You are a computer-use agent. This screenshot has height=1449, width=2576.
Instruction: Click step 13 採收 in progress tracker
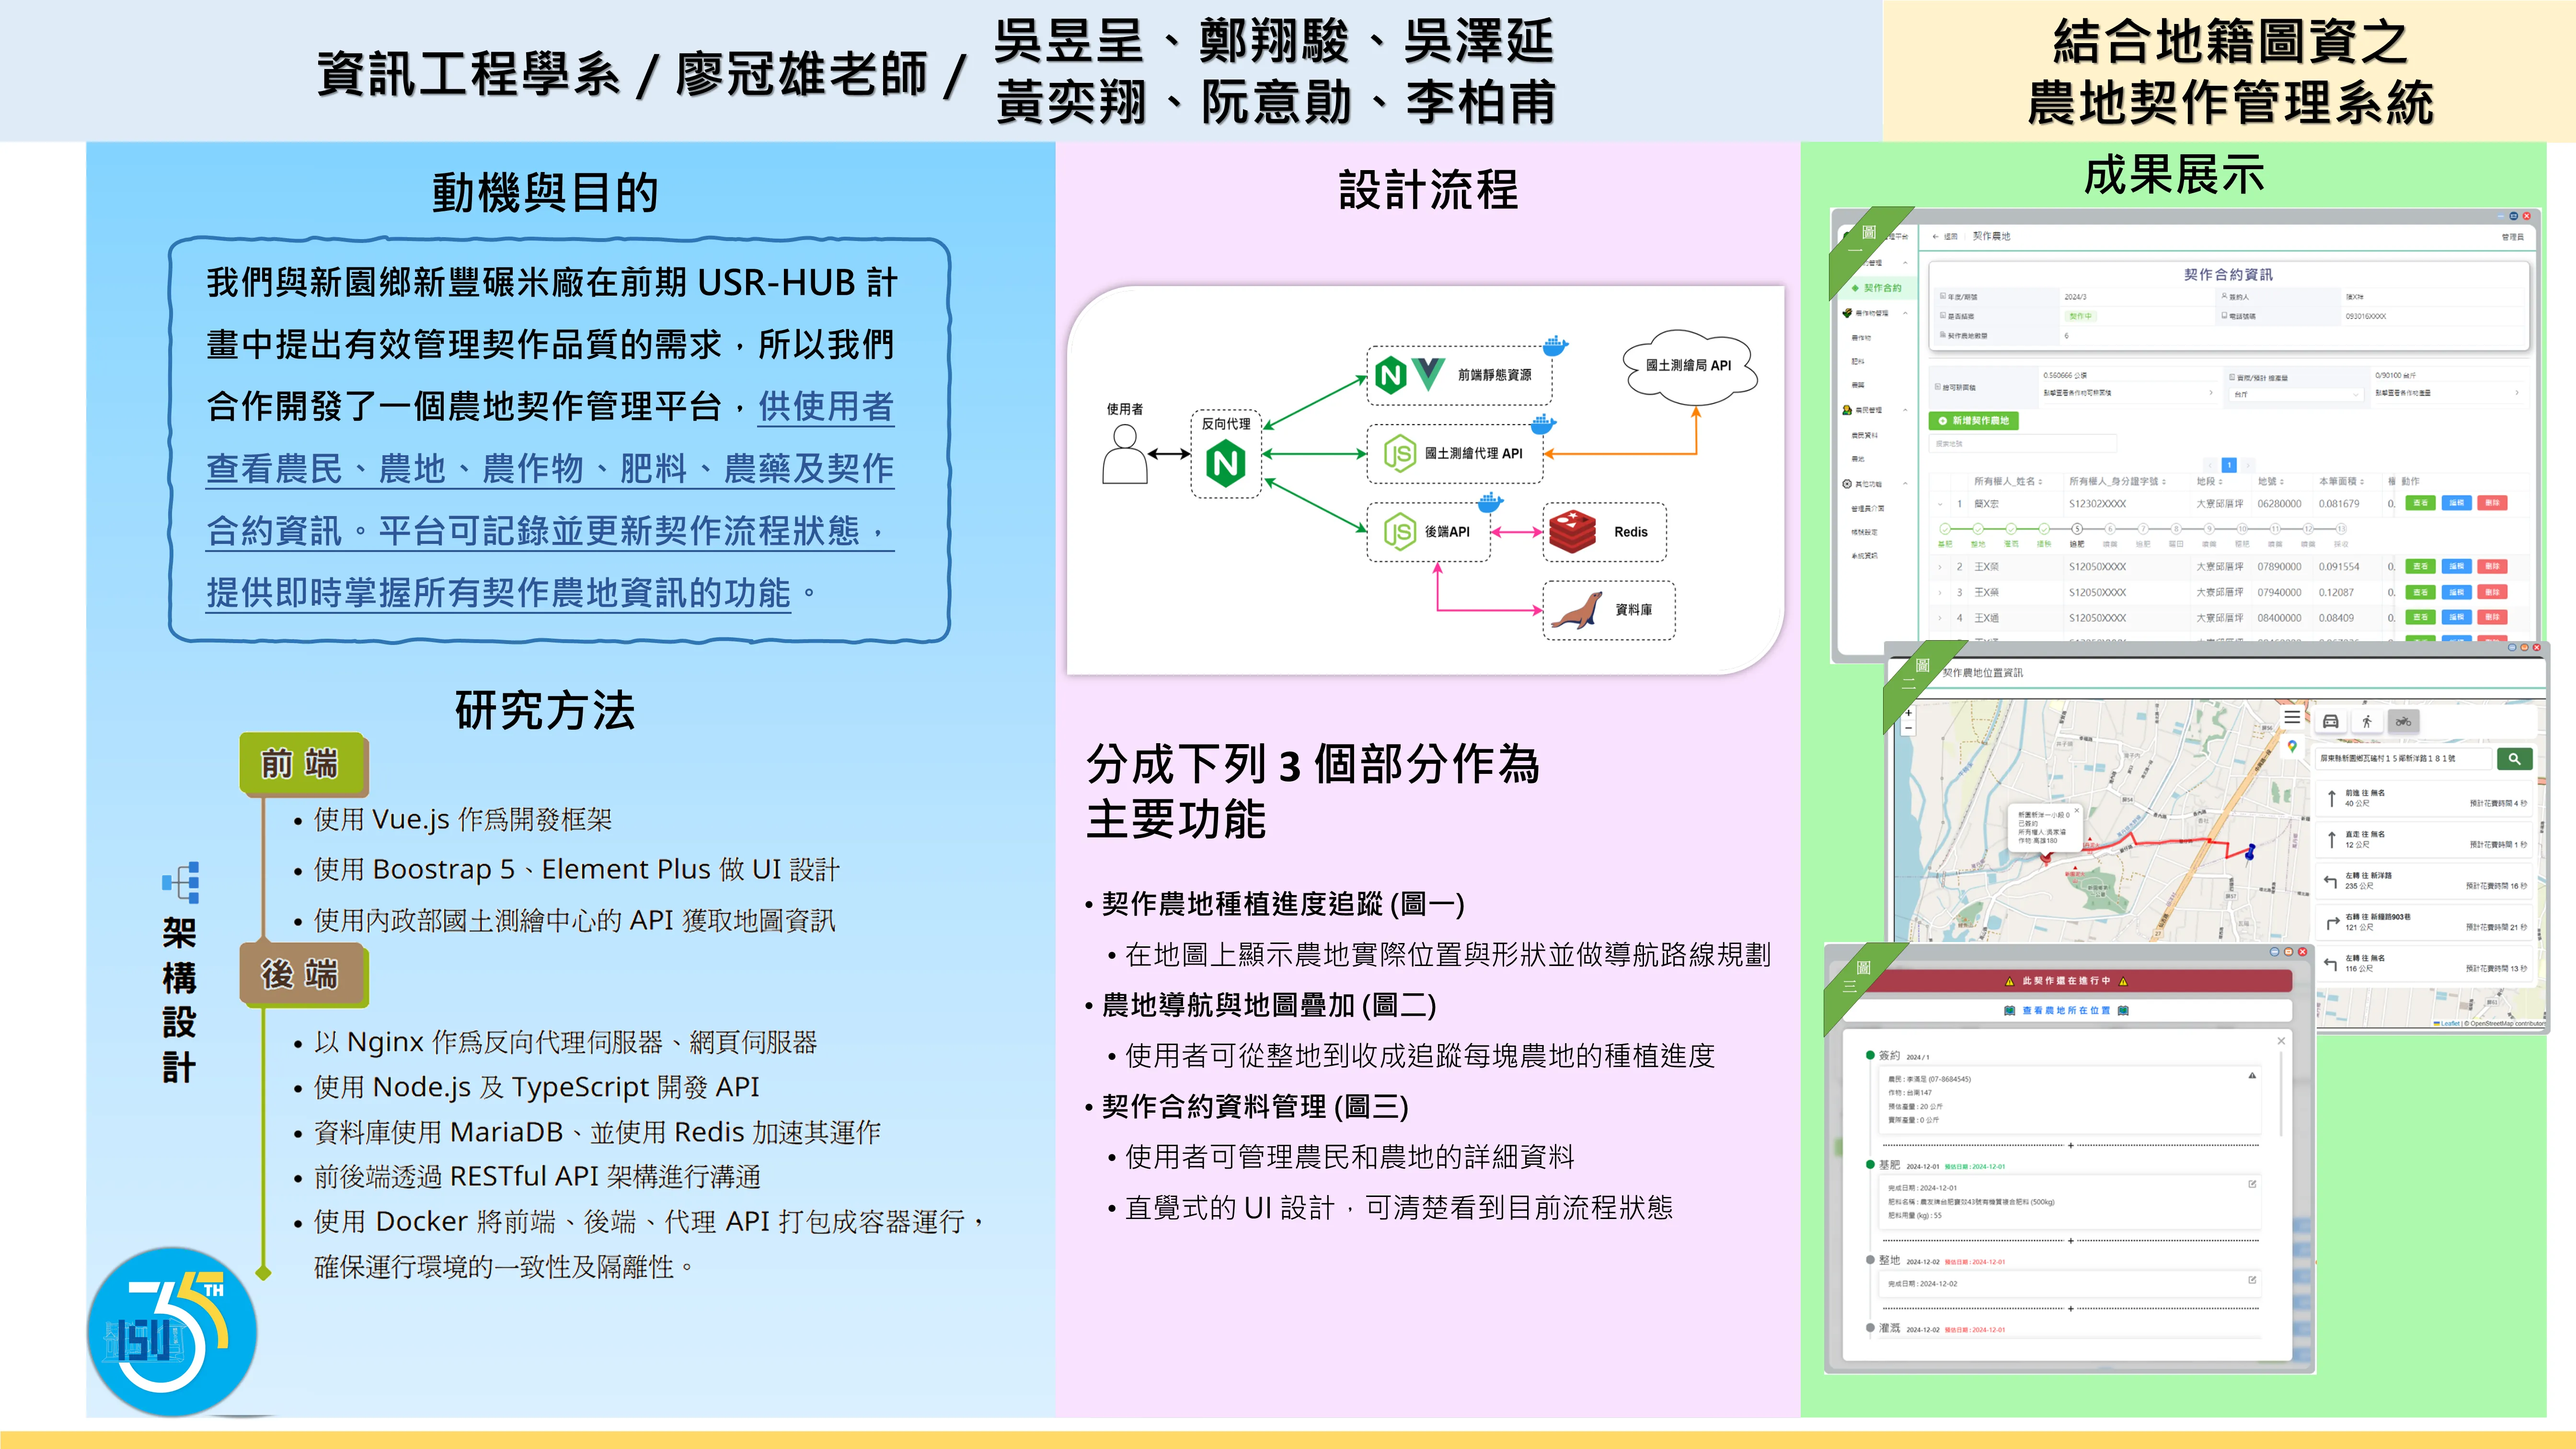click(2341, 529)
